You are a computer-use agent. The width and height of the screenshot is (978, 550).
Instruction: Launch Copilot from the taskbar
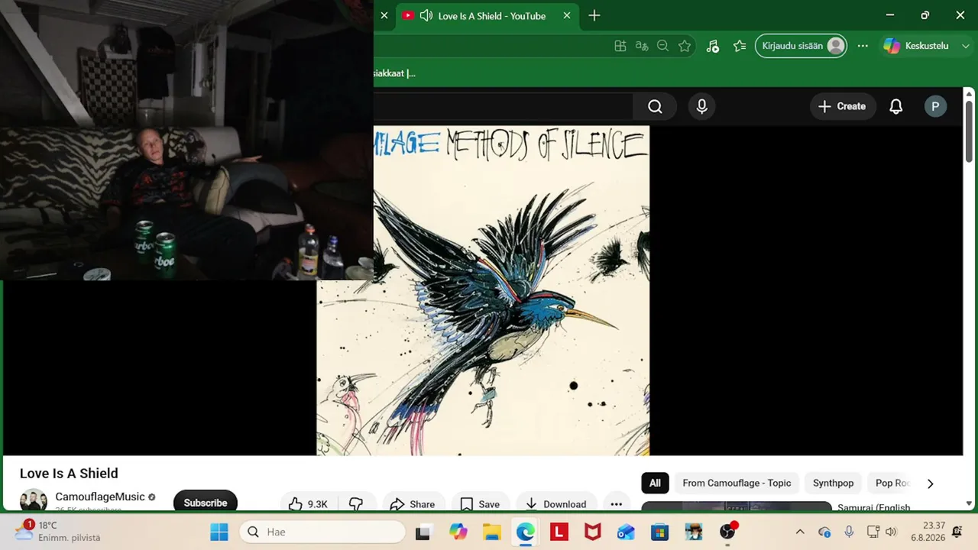pos(458,532)
